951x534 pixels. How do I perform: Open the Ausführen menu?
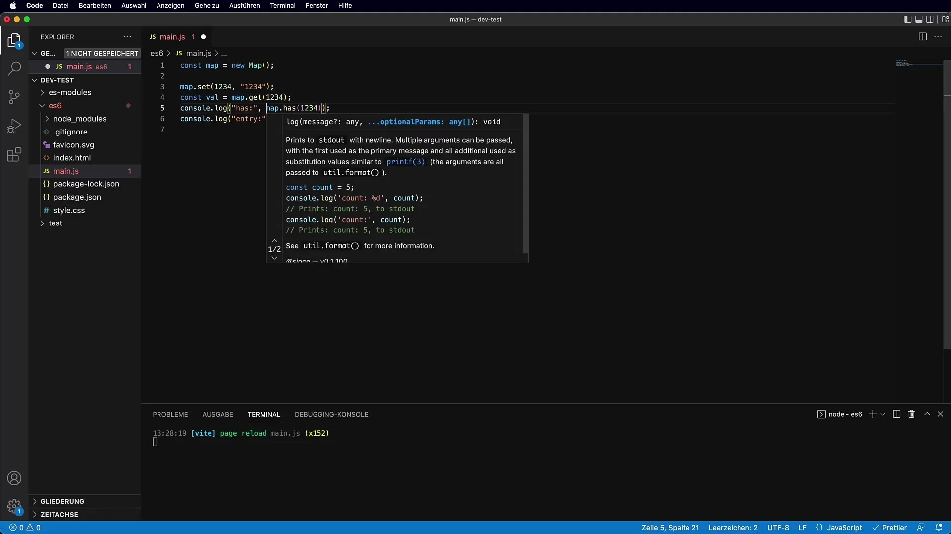click(x=244, y=5)
